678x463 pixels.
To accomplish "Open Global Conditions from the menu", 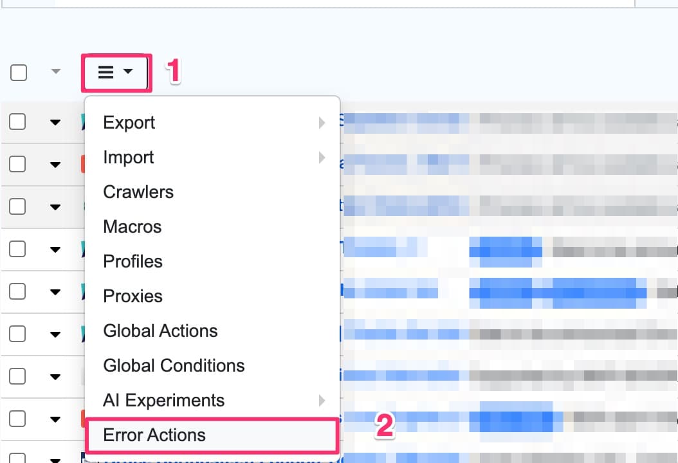I will pos(174,365).
